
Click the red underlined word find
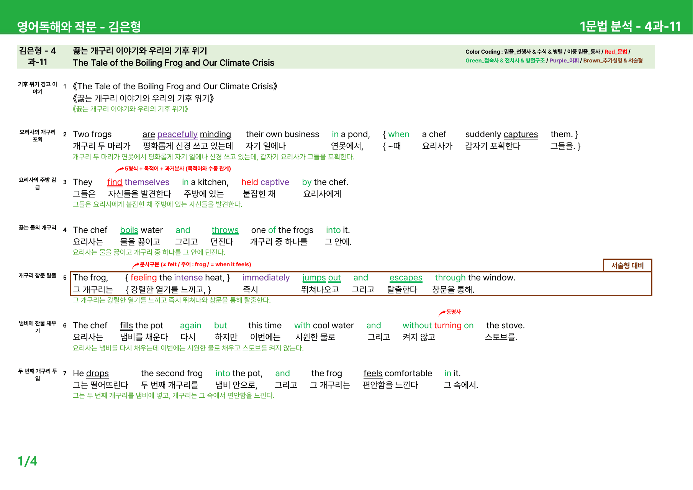pyautogui.click(x=115, y=182)
